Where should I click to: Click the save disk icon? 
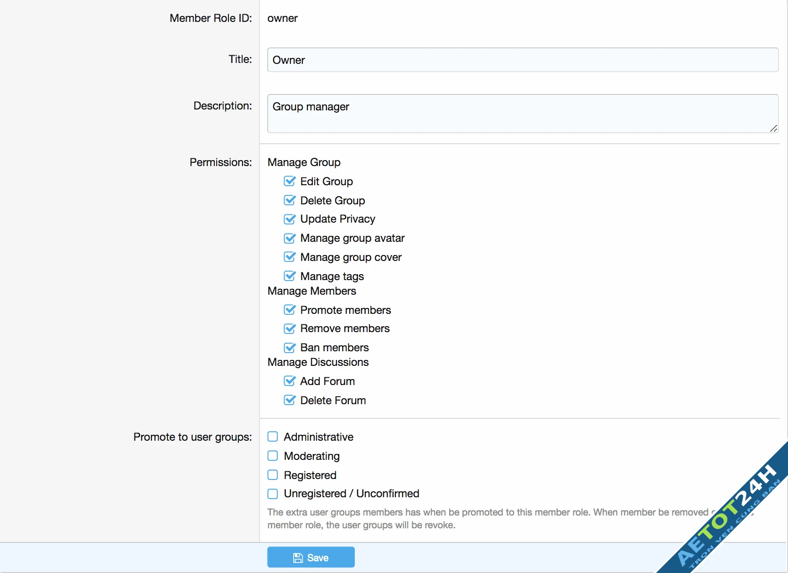[298, 557]
